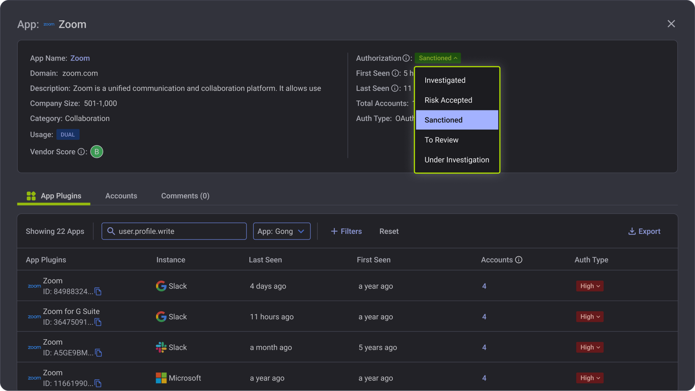Collapse the Sanctioned authorization dropdown

point(438,58)
